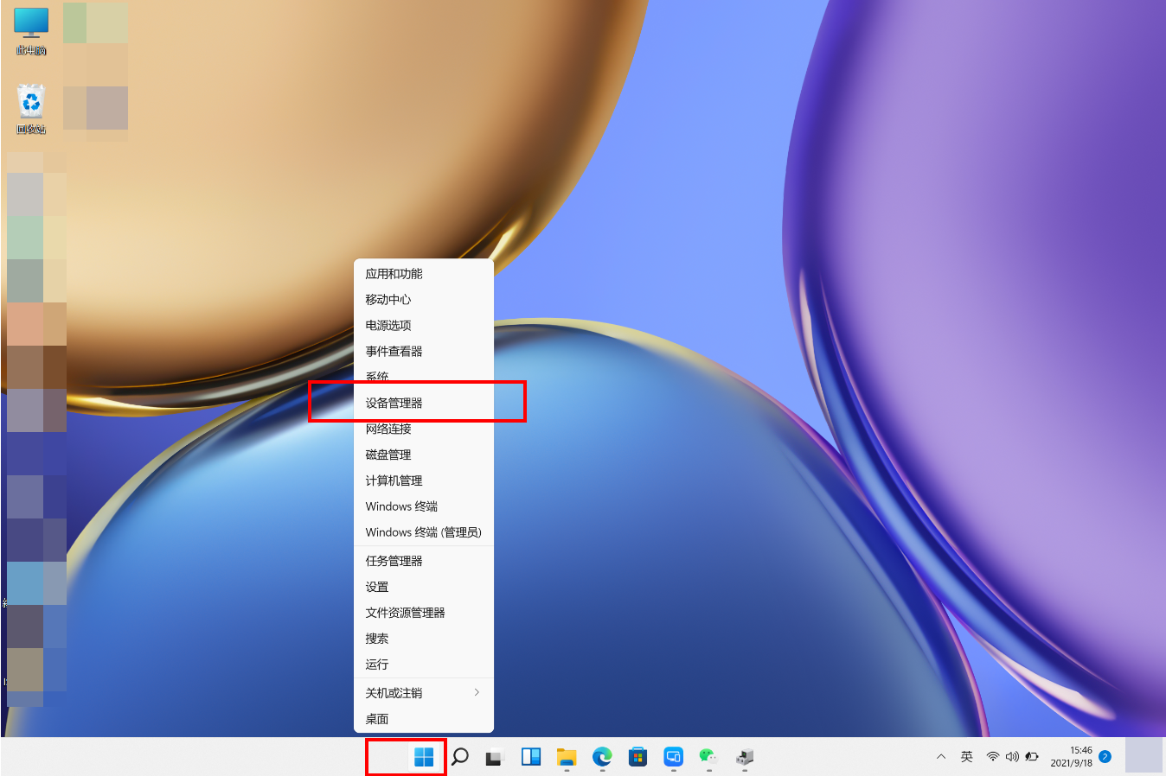Select 设备管理器 from the menu

click(394, 403)
